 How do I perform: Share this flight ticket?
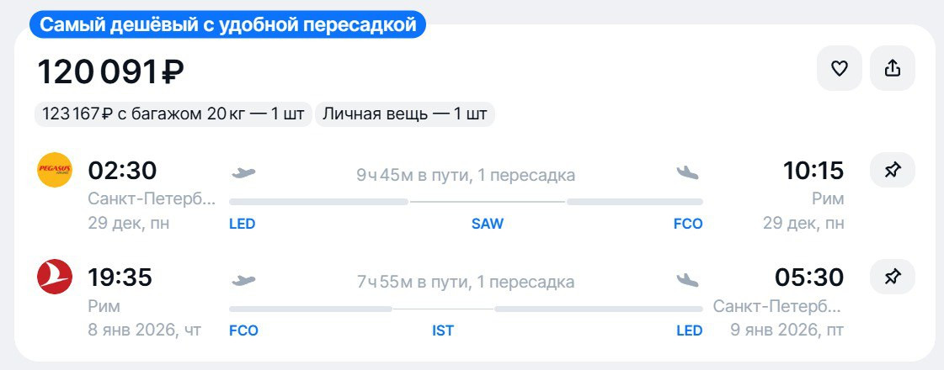tap(893, 69)
